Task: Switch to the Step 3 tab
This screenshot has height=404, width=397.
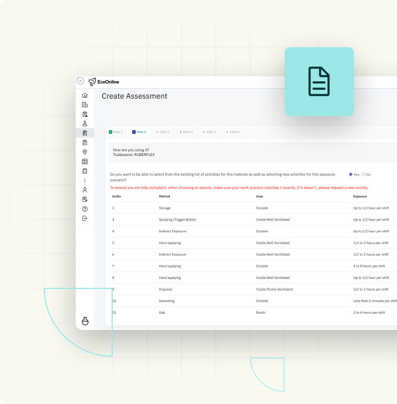Action: (163, 132)
